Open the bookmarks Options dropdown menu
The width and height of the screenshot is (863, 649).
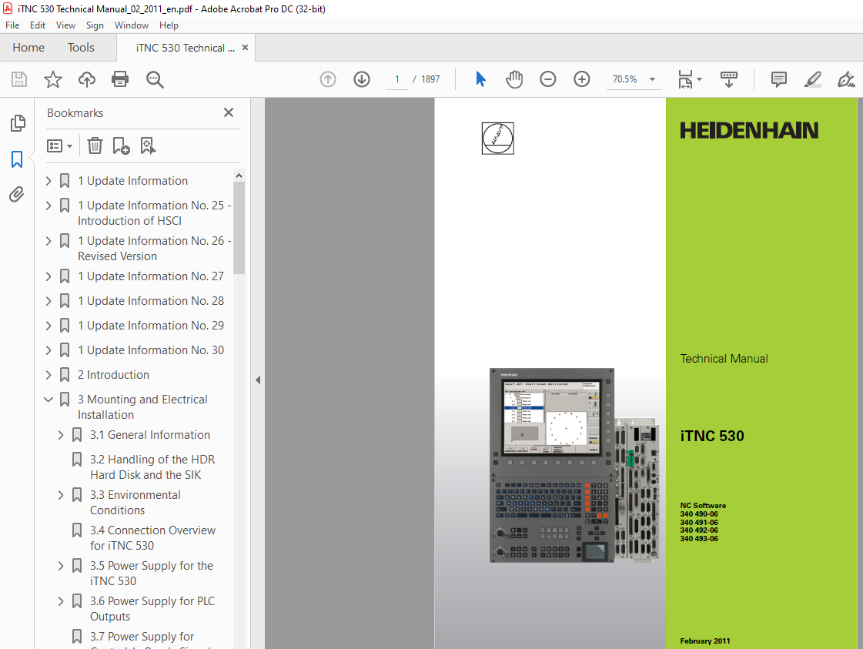click(59, 146)
